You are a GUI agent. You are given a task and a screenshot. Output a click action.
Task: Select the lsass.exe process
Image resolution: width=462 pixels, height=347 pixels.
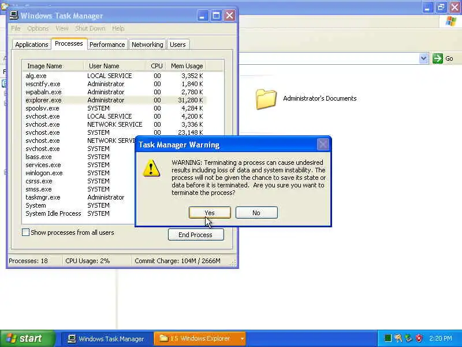(80, 157)
